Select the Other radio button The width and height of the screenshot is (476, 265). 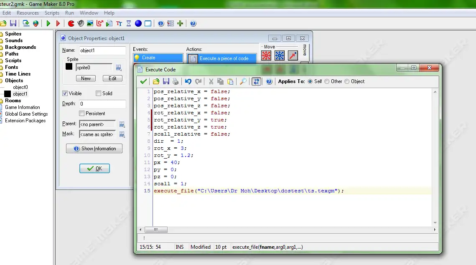click(x=327, y=81)
